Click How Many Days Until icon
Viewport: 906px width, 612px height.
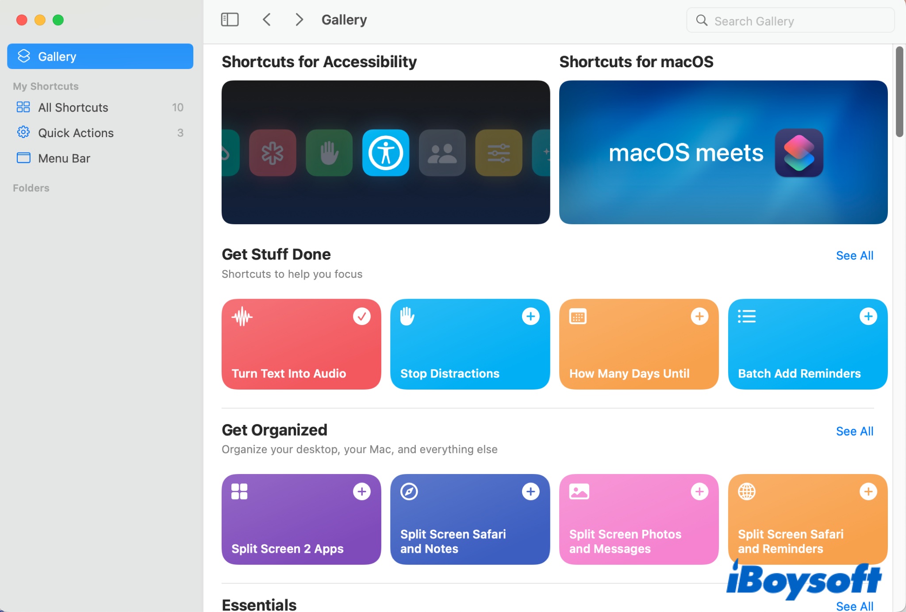(x=578, y=316)
